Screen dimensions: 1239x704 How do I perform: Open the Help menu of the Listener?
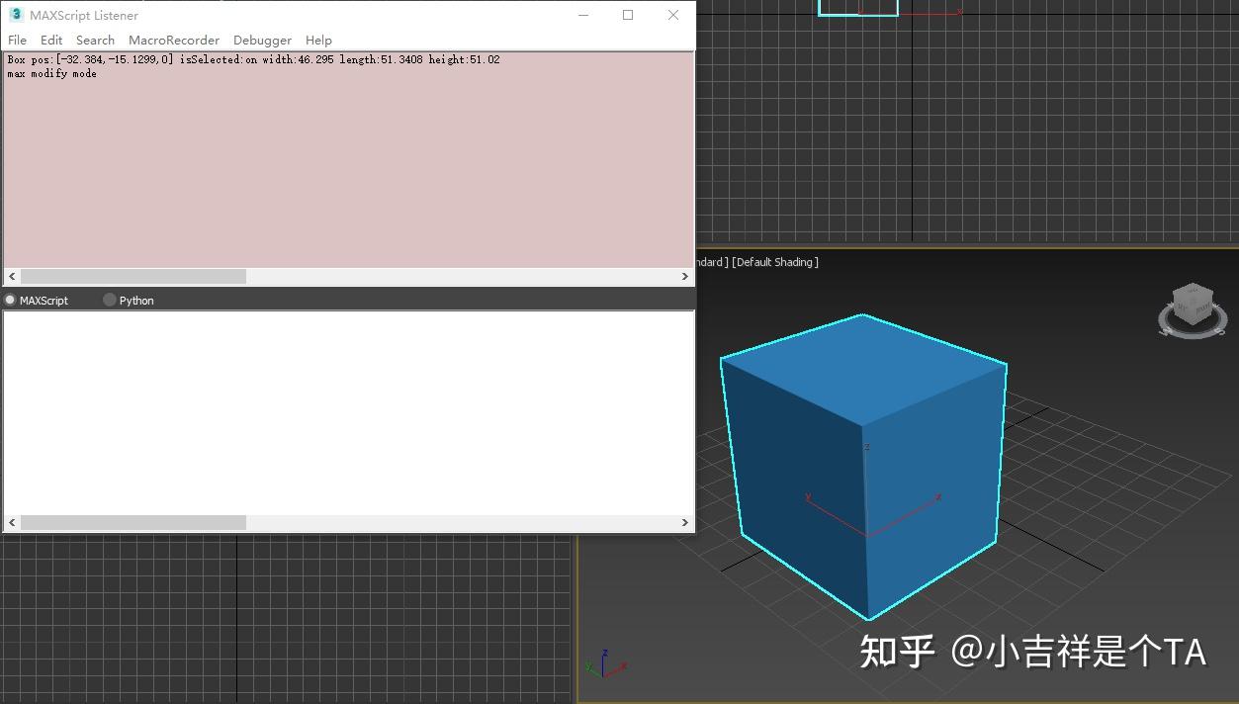pos(318,40)
